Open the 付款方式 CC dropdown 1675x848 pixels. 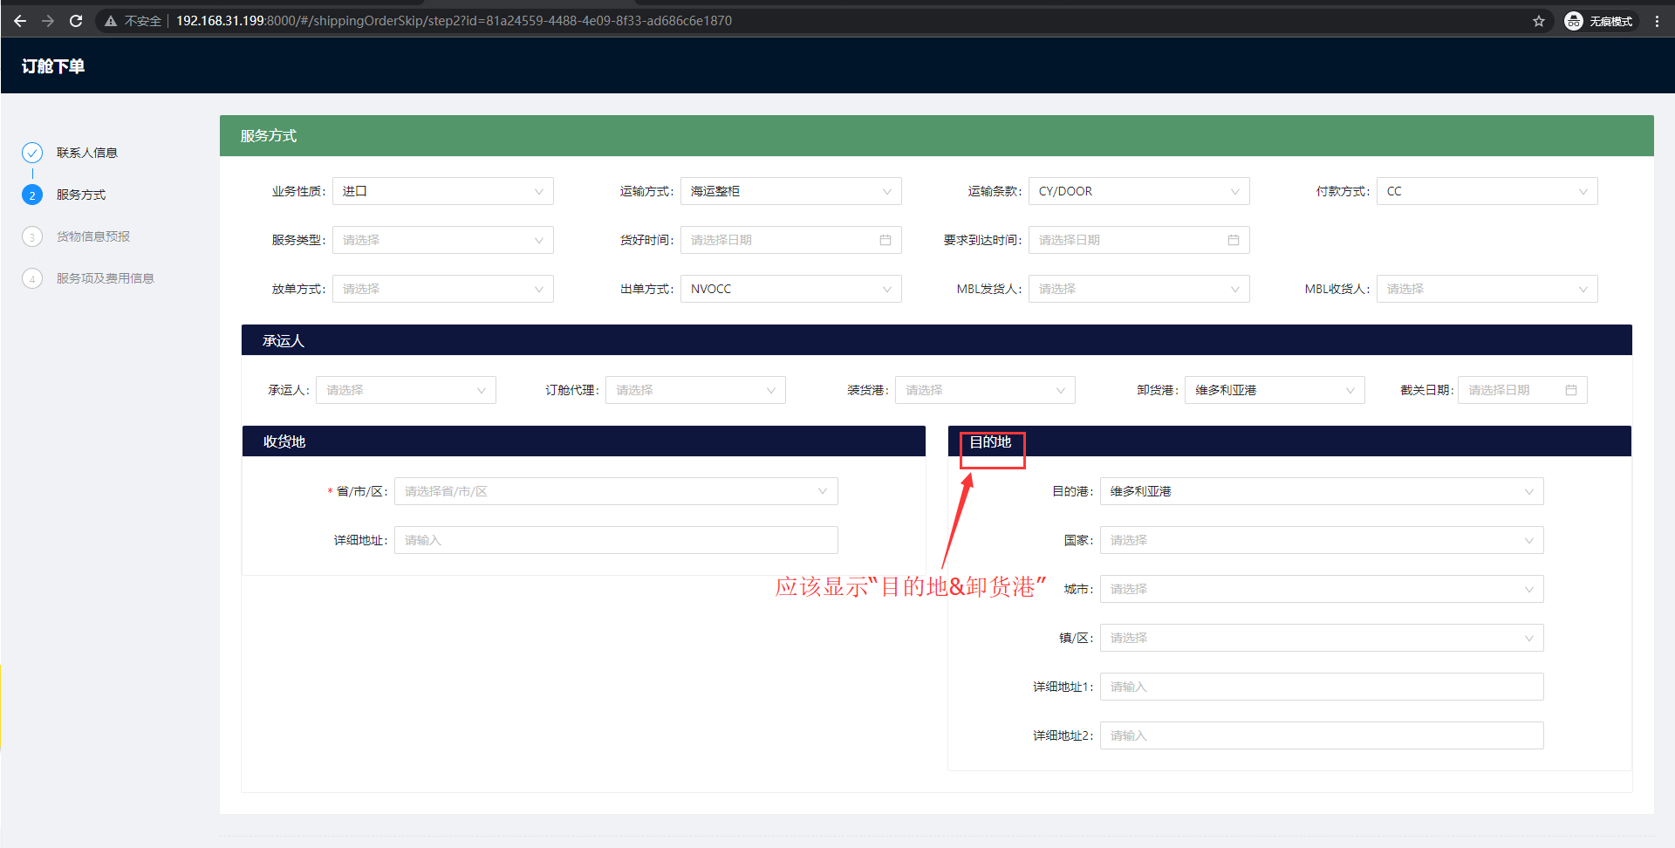1487,191
